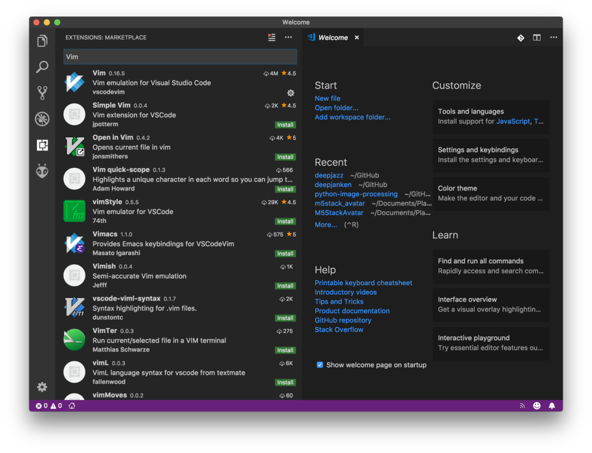Open the Color theme card

[x=491, y=193]
